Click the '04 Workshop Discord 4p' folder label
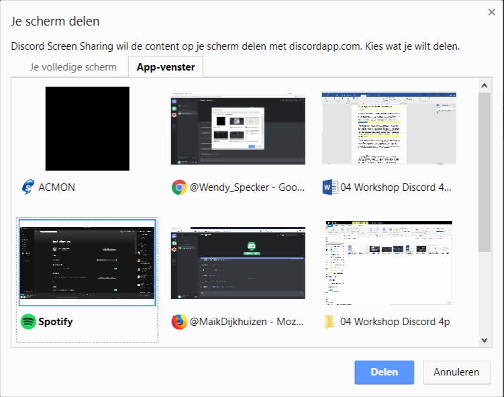 click(x=395, y=321)
